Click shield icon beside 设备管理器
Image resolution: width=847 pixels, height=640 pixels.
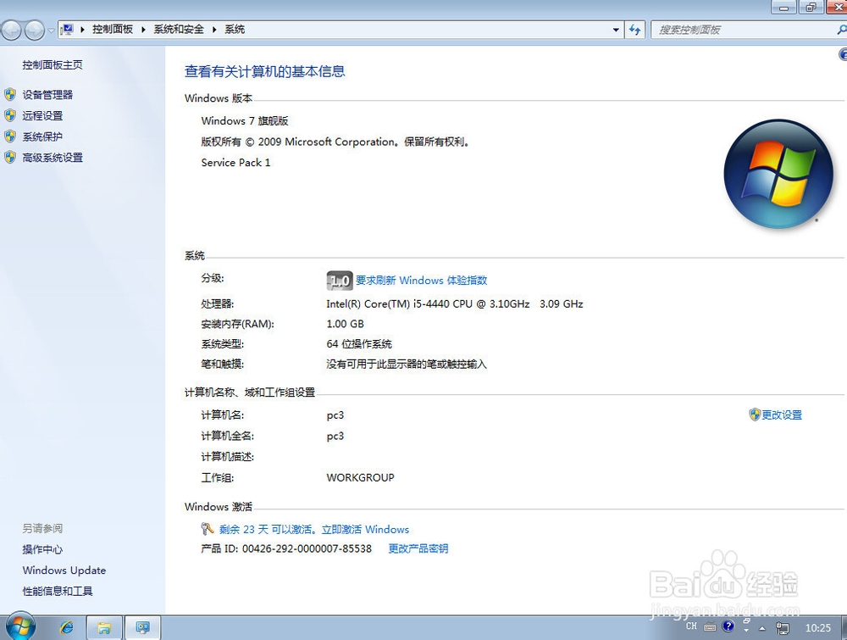[x=10, y=95]
